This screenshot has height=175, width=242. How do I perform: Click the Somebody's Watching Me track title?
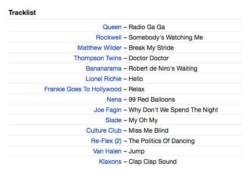[166, 37]
